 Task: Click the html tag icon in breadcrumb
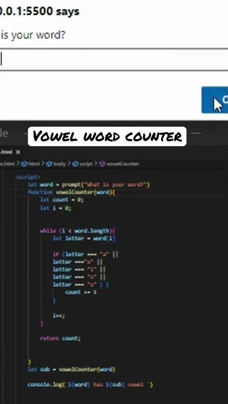point(24,164)
